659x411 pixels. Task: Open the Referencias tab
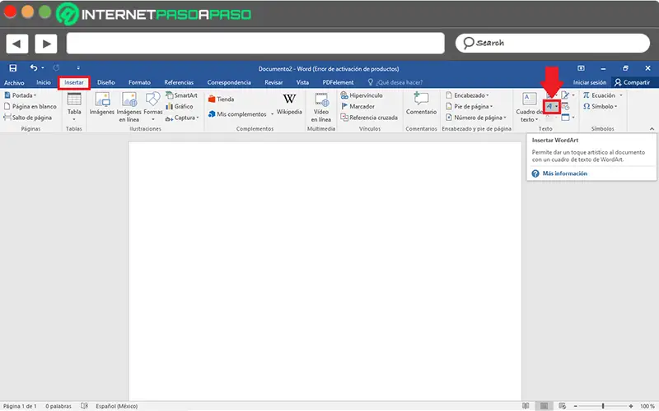(179, 83)
